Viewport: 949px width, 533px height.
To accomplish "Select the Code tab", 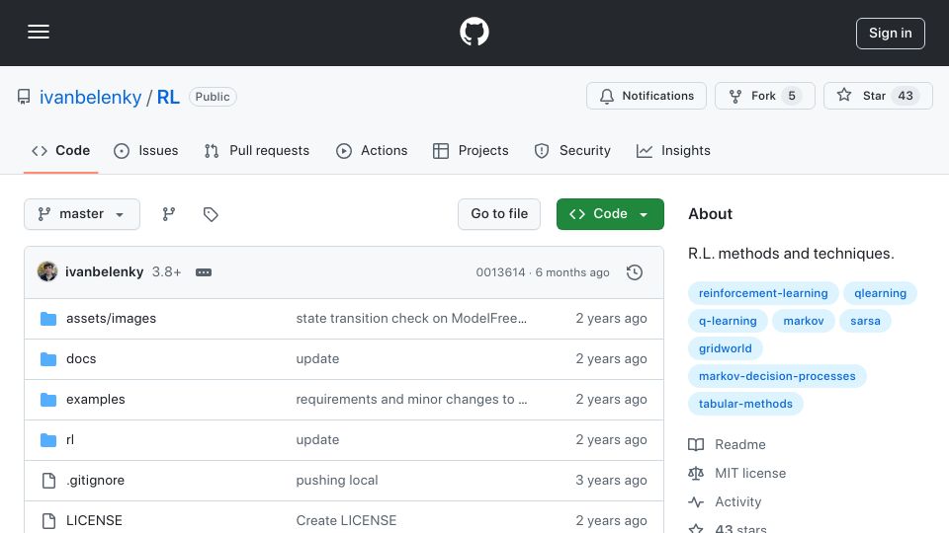I will coord(60,150).
